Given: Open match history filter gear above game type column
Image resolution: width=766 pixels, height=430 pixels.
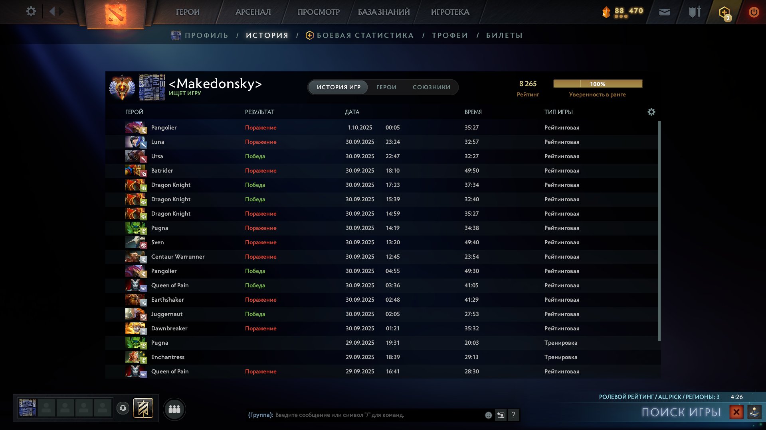Looking at the screenshot, I should [651, 112].
